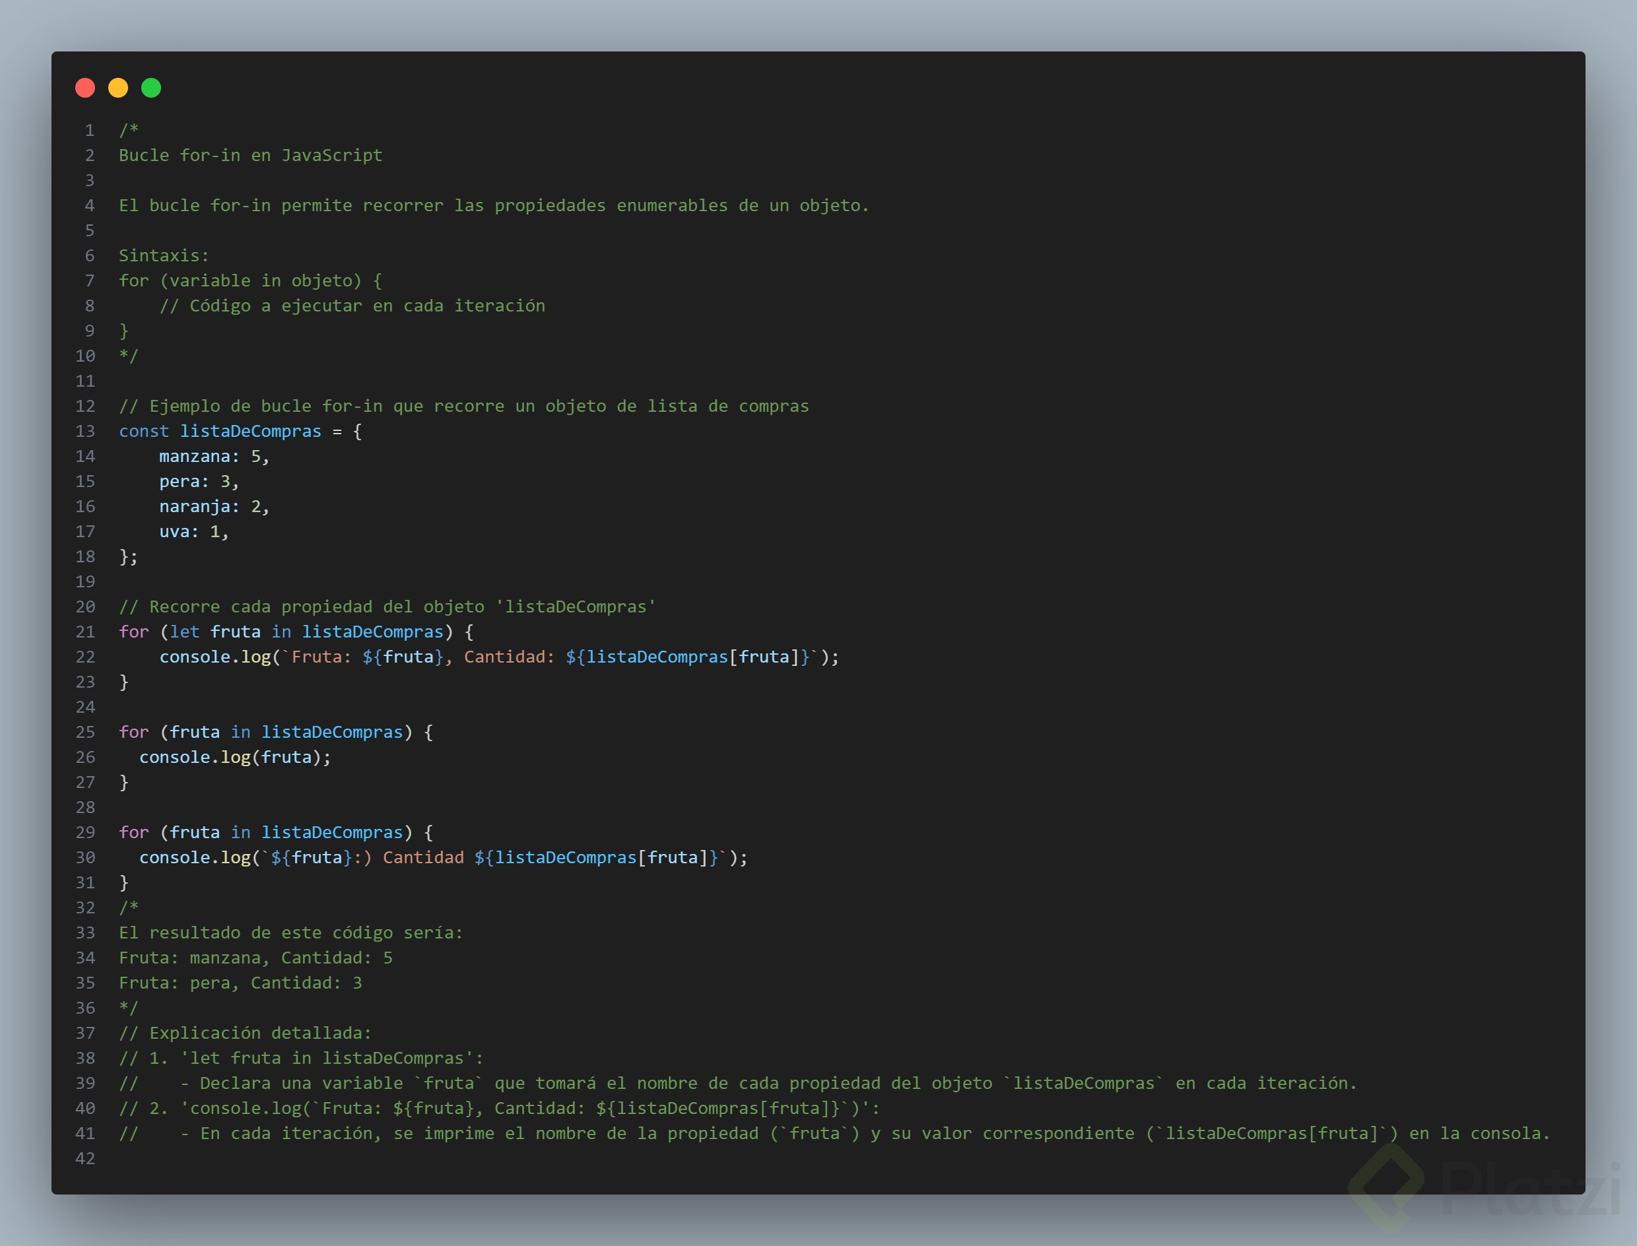Viewport: 1637px width, 1246px height.
Task: Click line number 21 in gutter
Action: tap(85, 632)
